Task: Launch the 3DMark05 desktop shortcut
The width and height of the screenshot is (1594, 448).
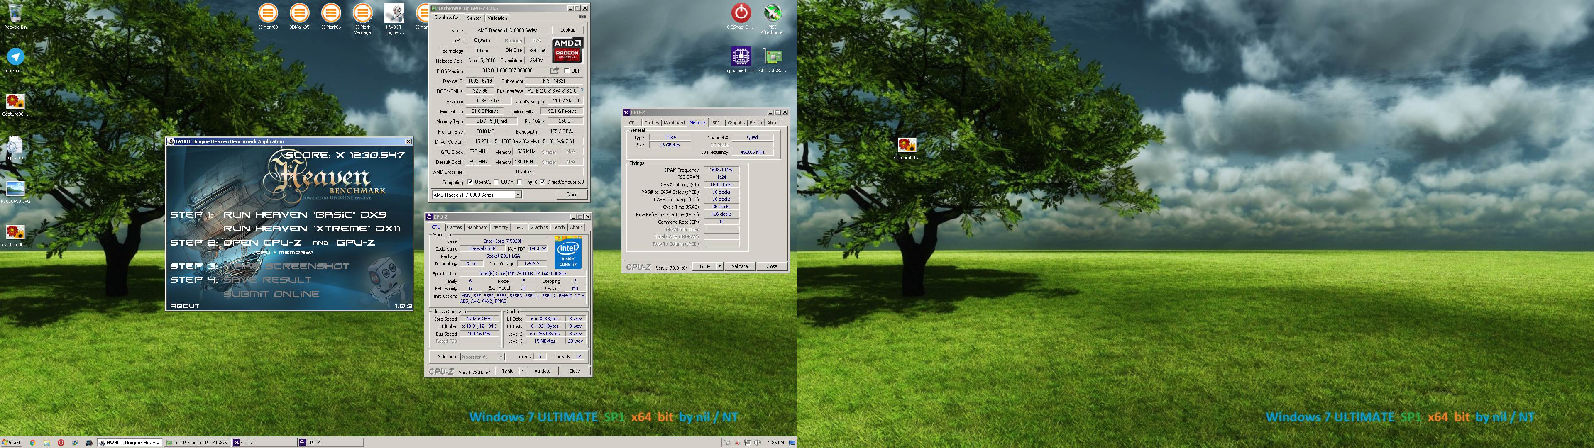Action: [299, 16]
